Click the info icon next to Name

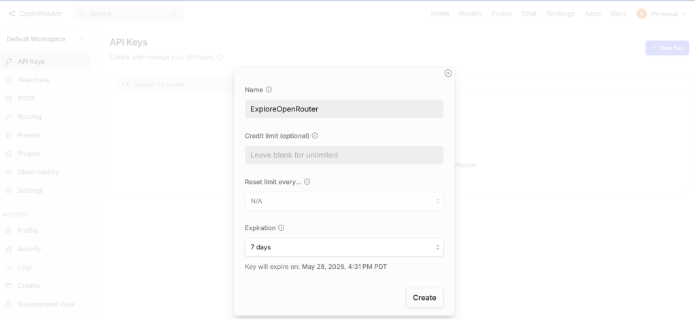tap(269, 90)
